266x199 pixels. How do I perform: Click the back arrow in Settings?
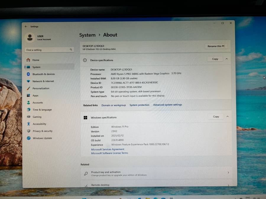click(26, 27)
